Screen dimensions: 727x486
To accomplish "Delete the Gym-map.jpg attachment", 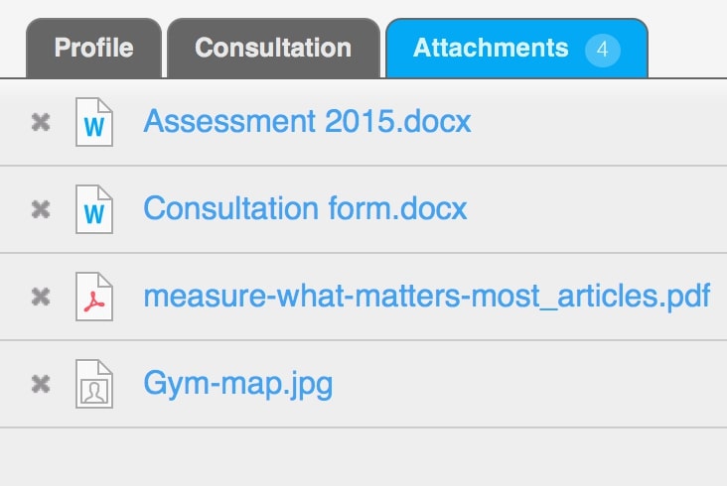I will 41,384.
